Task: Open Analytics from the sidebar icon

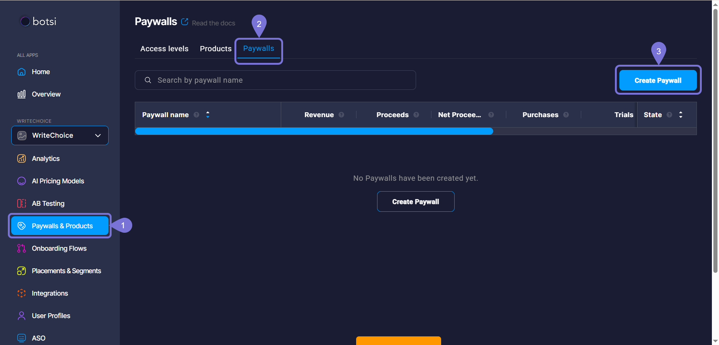Action: click(x=22, y=159)
